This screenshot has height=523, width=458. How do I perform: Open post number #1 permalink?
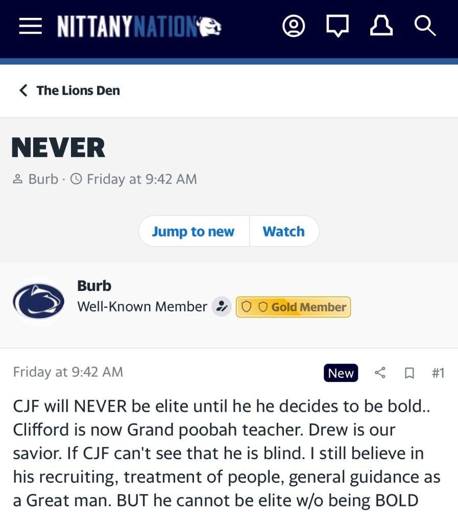click(438, 373)
